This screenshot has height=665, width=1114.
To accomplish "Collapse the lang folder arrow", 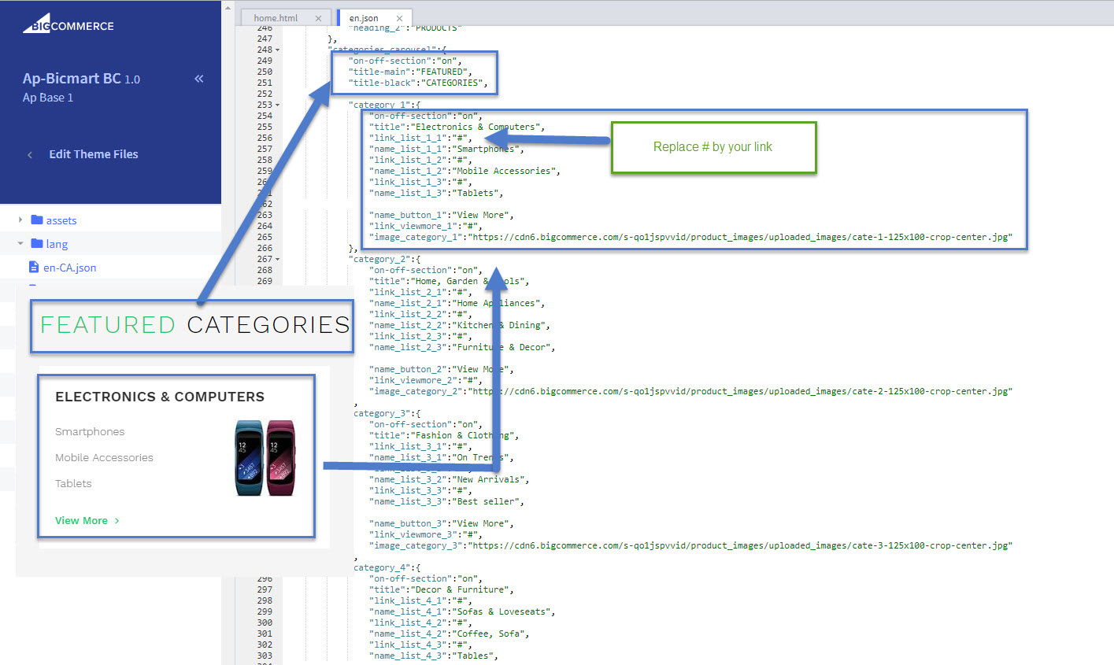I will [20, 244].
